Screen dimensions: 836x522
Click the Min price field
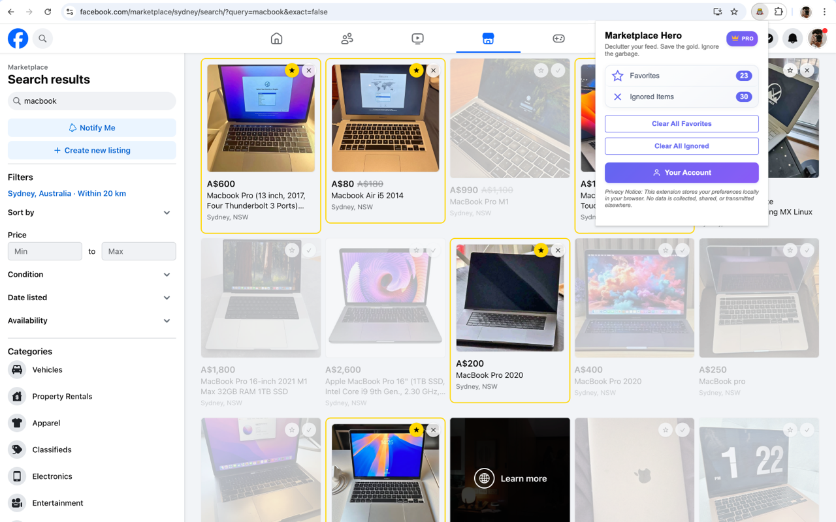[45, 251]
